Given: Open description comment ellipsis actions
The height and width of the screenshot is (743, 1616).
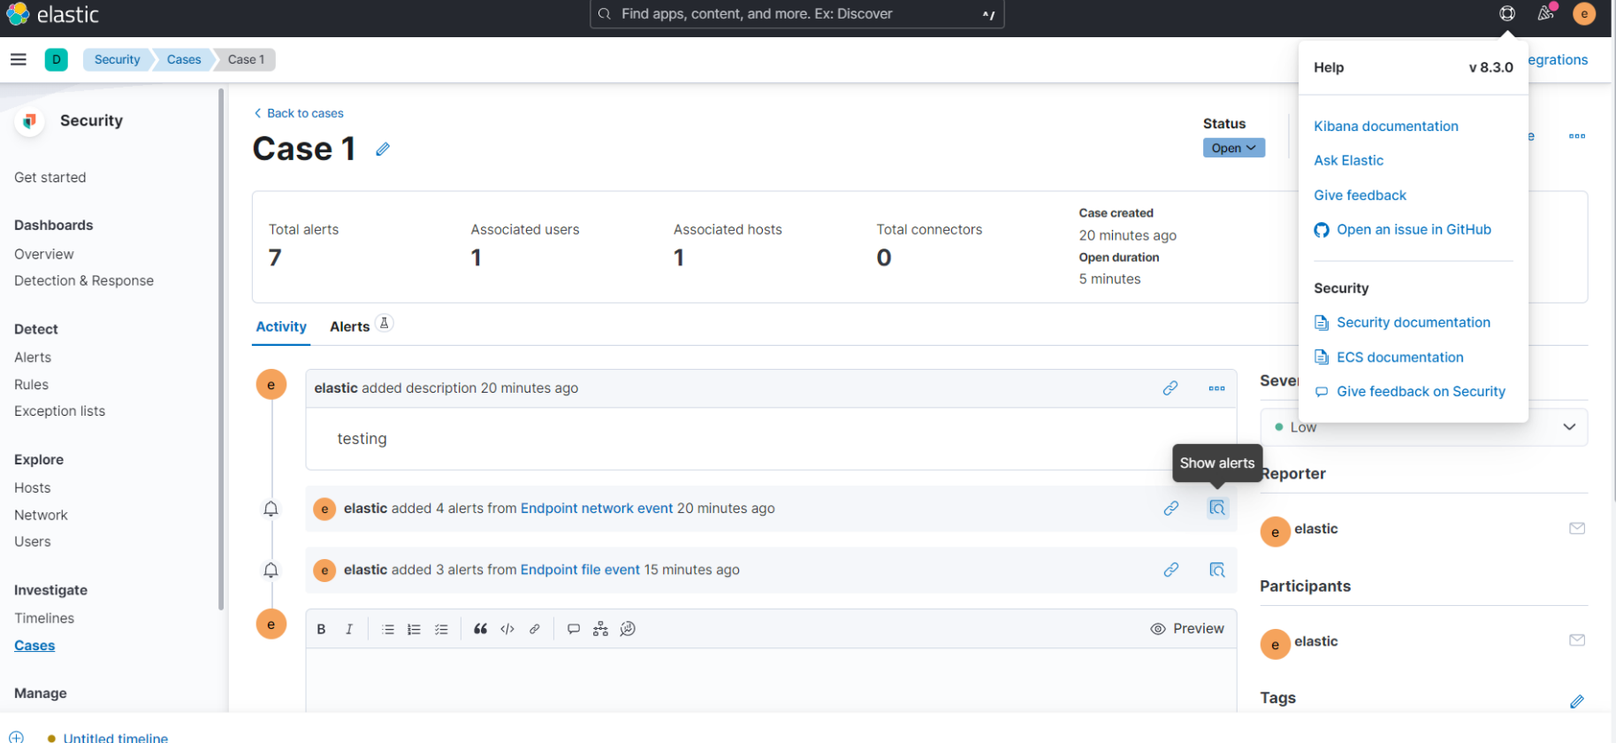Looking at the screenshot, I should click(x=1217, y=388).
